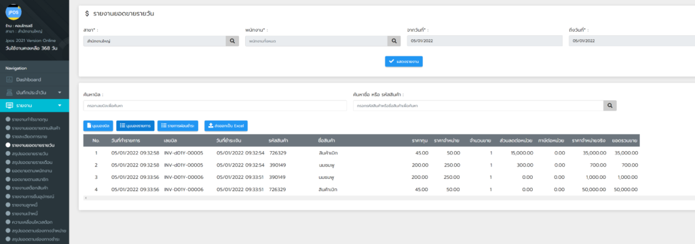Open รายงานกำไรขาดทุน report
The width and height of the screenshot is (695, 244).
[x=30, y=119]
